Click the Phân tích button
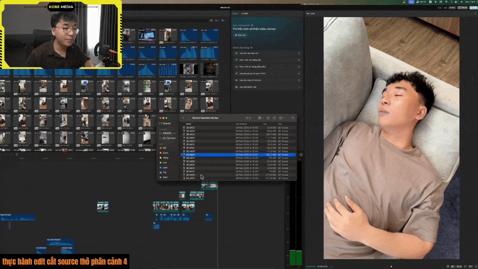The width and height of the screenshot is (478, 269). [241, 35]
